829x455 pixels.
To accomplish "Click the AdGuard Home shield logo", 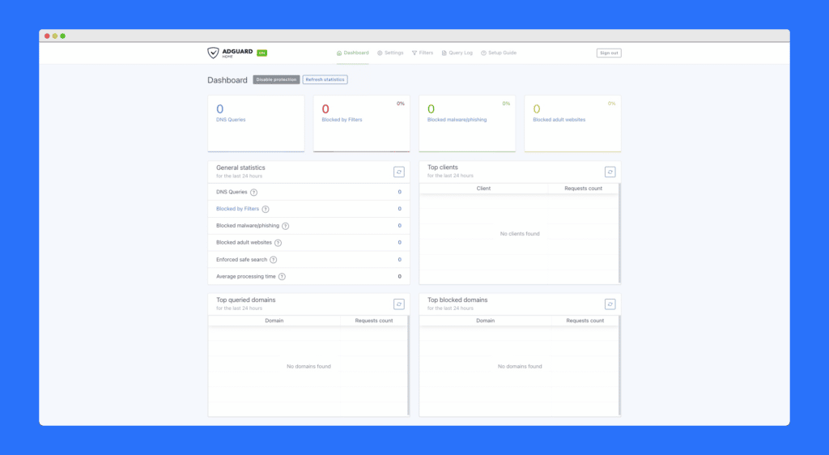I will coord(213,53).
